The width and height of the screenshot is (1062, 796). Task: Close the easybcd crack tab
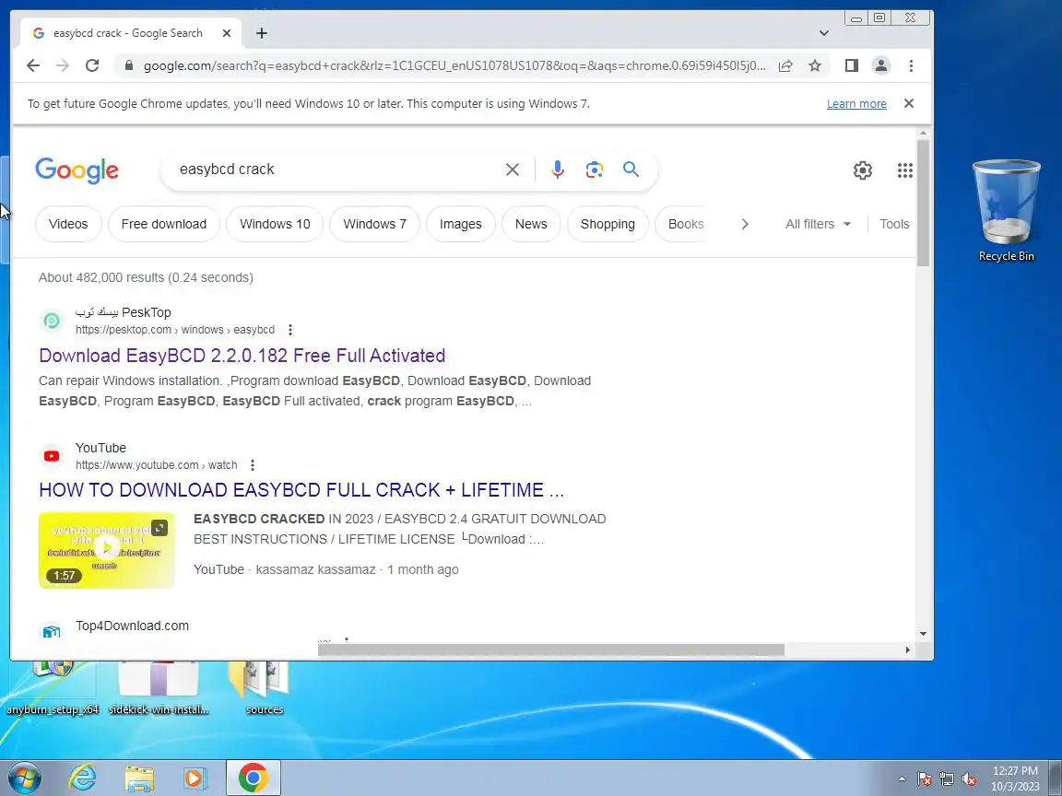227,33
